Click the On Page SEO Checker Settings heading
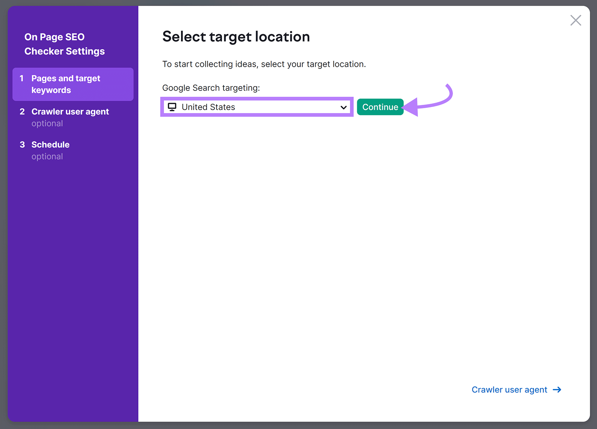Image resolution: width=597 pixels, height=429 pixels. pos(64,44)
